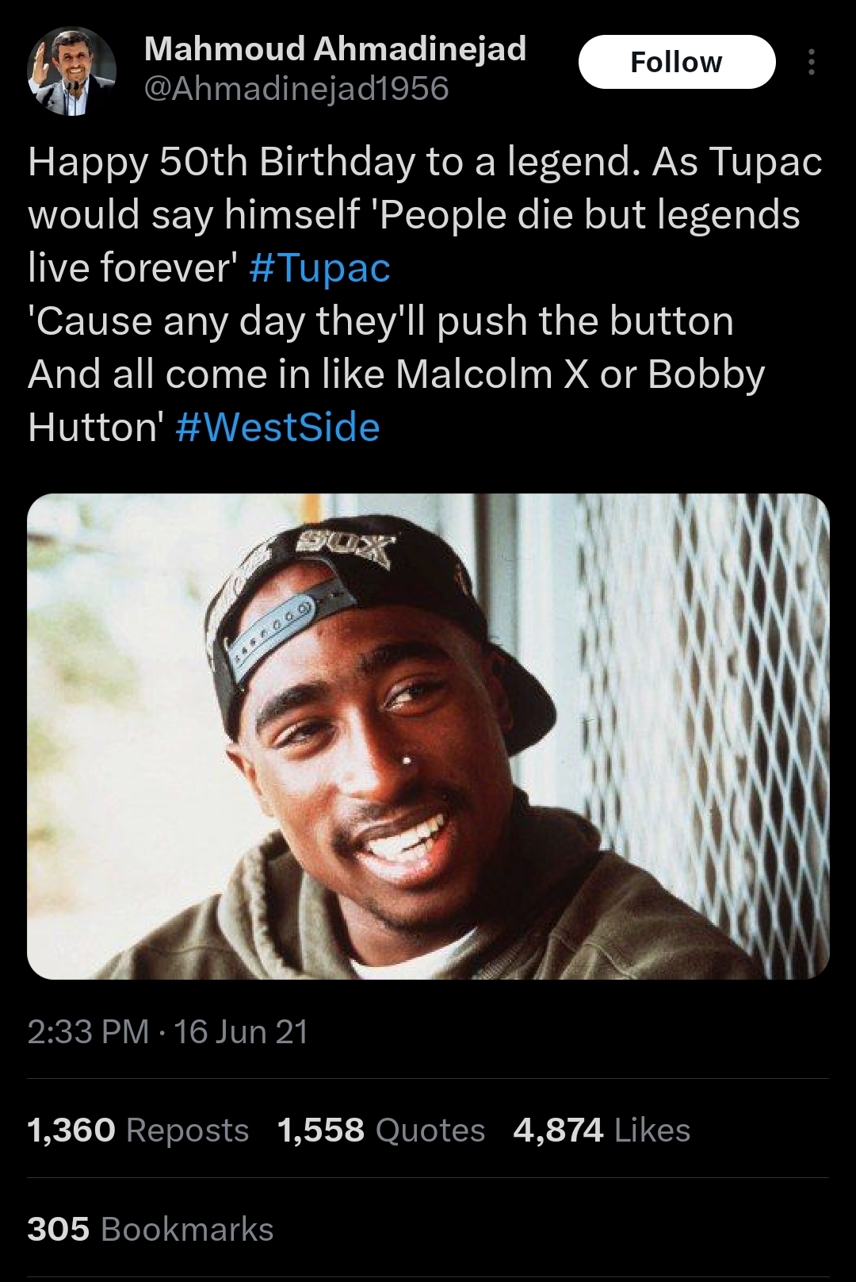Viewport: 856px width, 1282px height.
Task: View the 4,874 Likes list
Action: point(602,1130)
